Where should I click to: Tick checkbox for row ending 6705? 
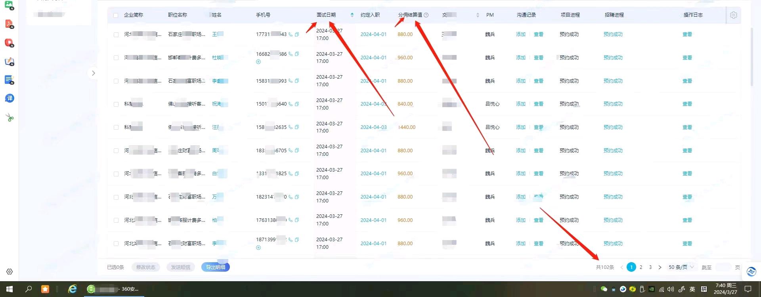pos(116,151)
